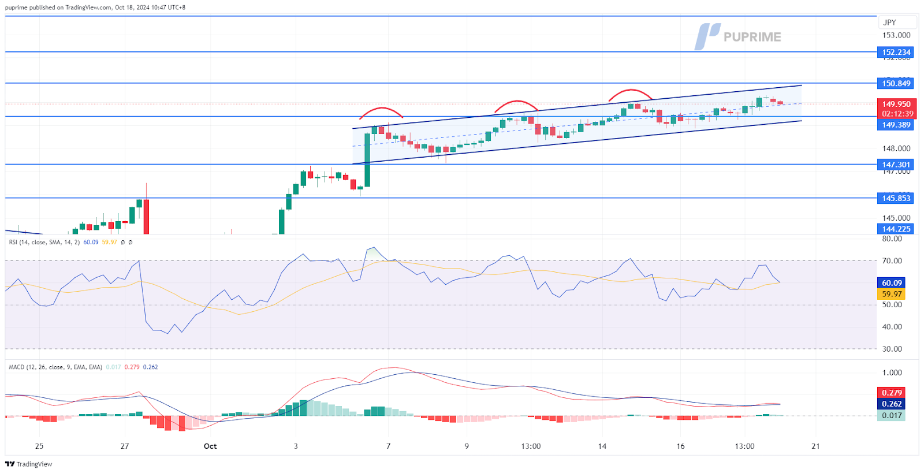This screenshot has height=473, width=924.
Task: Select the 150.849 price level label
Action: (x=896, y=83)
